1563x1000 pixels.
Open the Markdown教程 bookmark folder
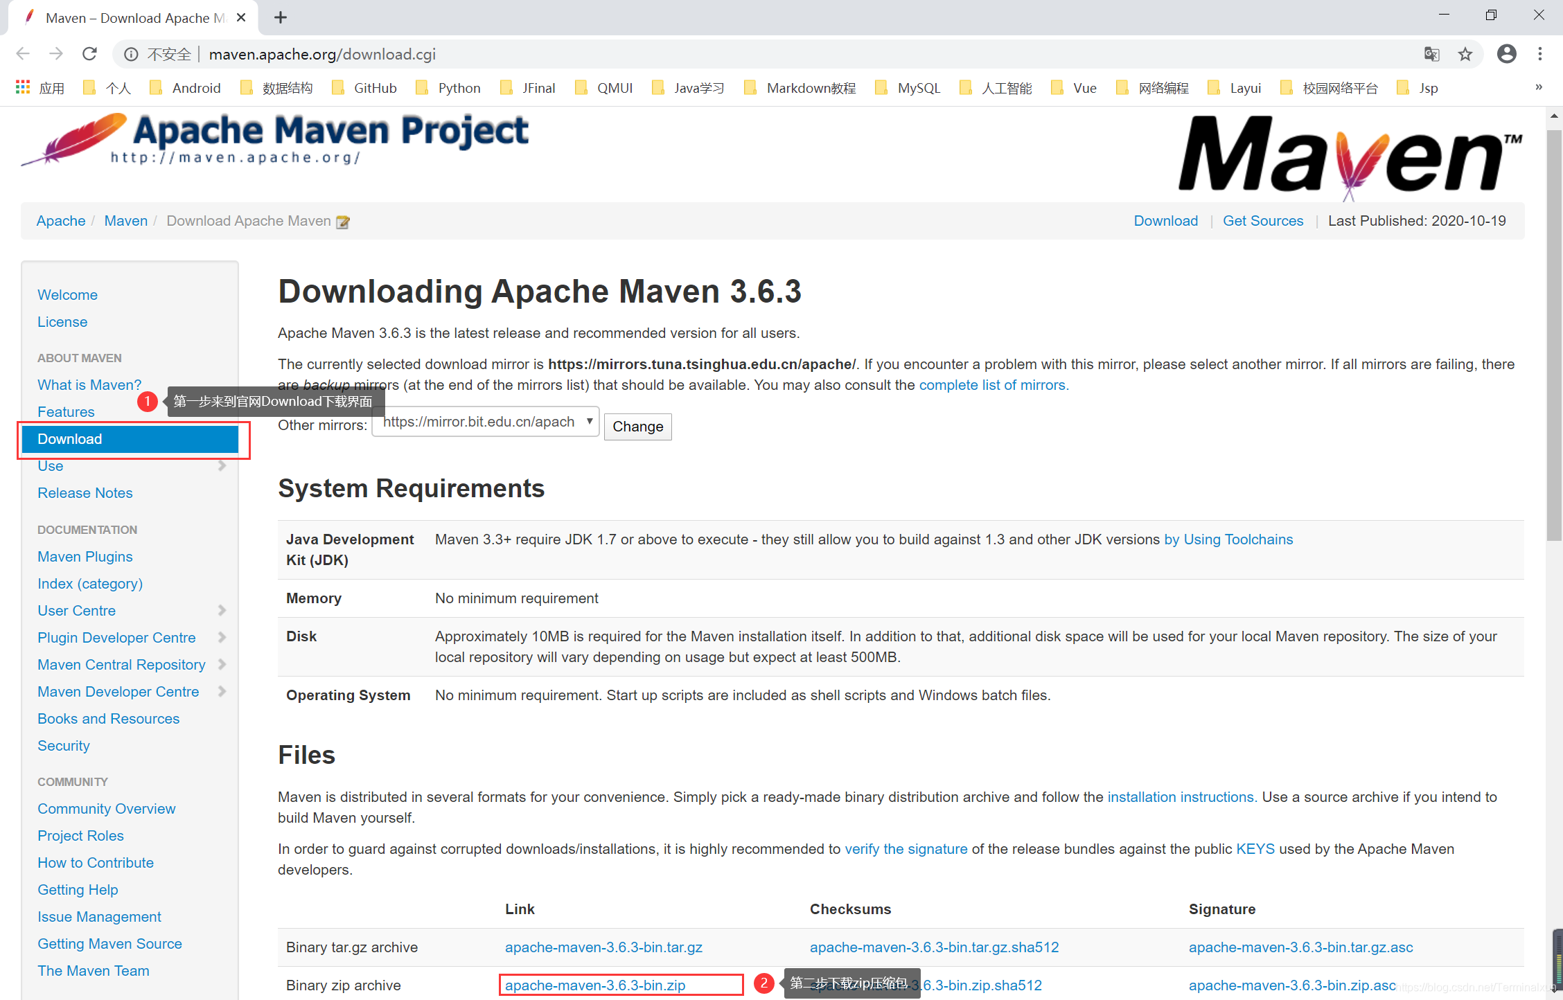(800, 88)
